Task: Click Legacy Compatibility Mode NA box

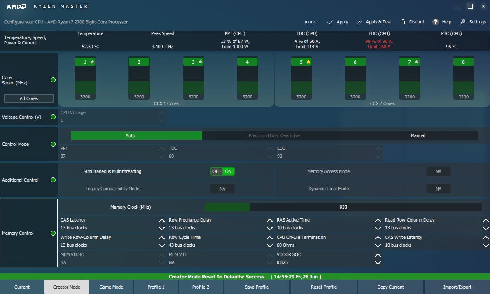Action: click(222, 189)
